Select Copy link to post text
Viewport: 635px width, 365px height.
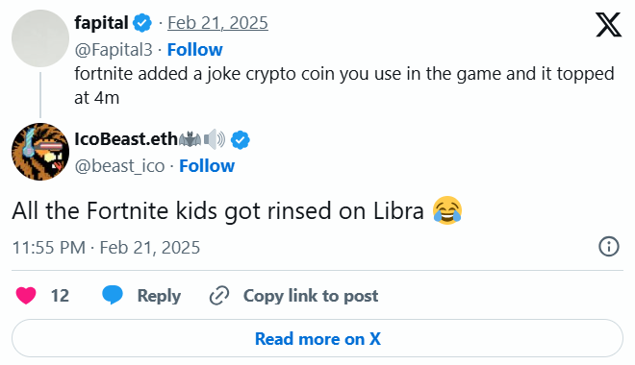pyautogui.click(x=311, y=296)
